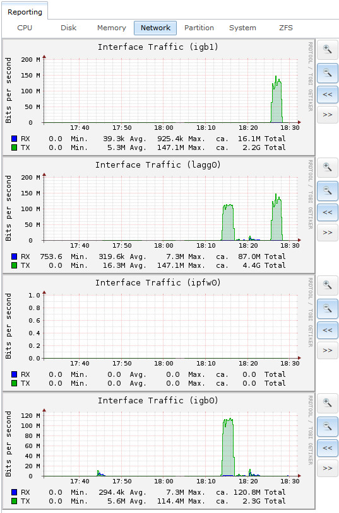Viewport: 339px width, 513px height.
Task: Click the '2.2G' TX total for igb1
Action: 252,147
